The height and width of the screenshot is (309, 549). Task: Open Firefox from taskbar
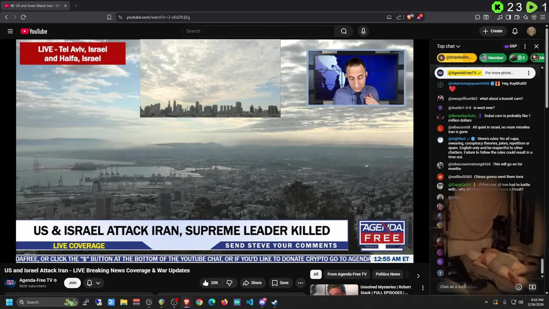[x=224, y=302]
